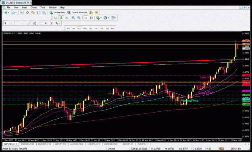Switch timeframe to H4
The height and width of the screenshot is (152, 252).
coord(96,29)
